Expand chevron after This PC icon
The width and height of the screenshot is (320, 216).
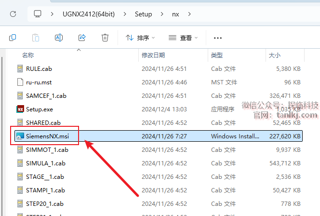(x=52, y=14)
